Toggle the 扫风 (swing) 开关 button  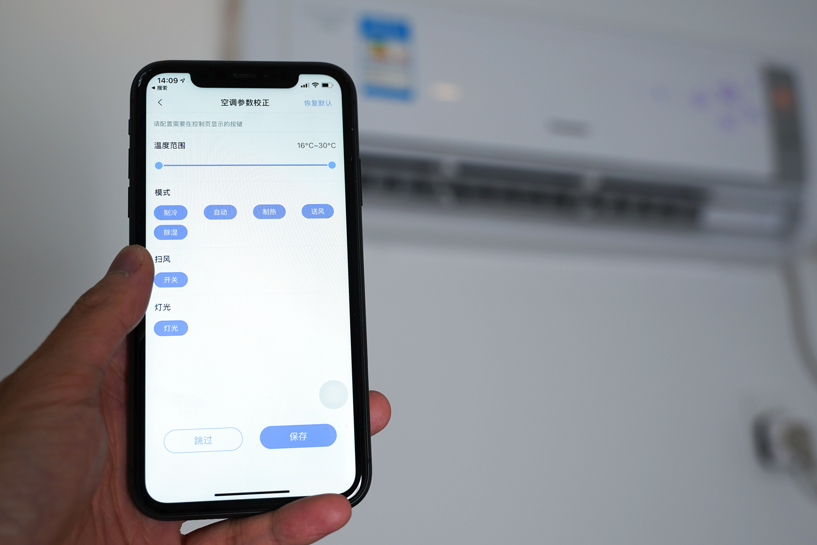pos(170,280)
